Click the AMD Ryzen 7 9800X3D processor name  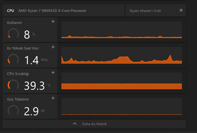coord(52,11)
